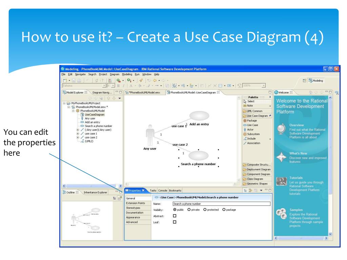This screenshot has height=260, width=347.
Task: Click the Bold formatting icon
Action: [118, 86]
